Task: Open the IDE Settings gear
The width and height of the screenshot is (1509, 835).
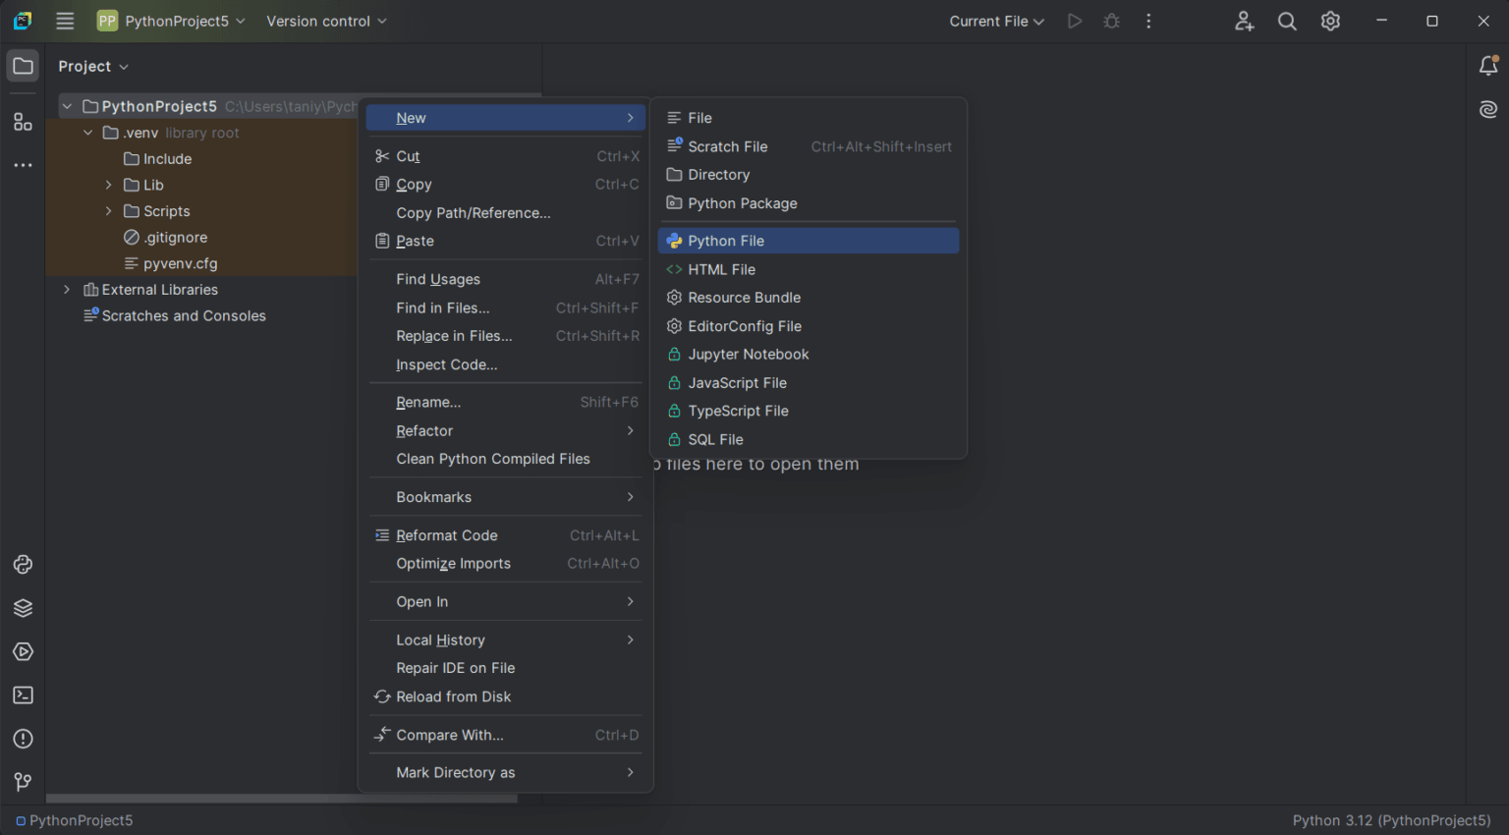Action: coord(1330,20)
